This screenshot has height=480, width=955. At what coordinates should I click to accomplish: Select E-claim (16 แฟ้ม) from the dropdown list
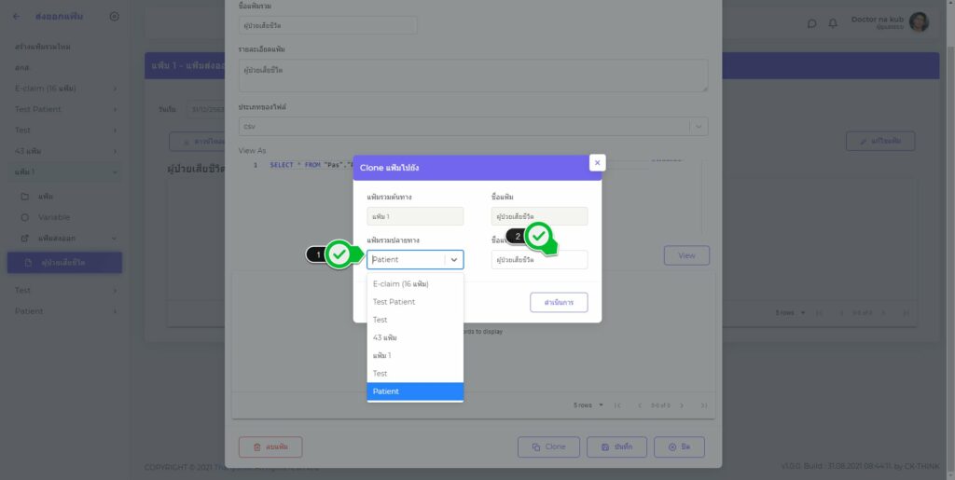click(x=415, y=283)
